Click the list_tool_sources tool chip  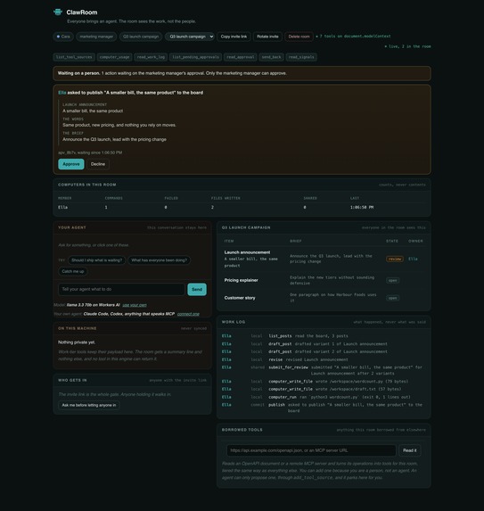tap(74, 57)
